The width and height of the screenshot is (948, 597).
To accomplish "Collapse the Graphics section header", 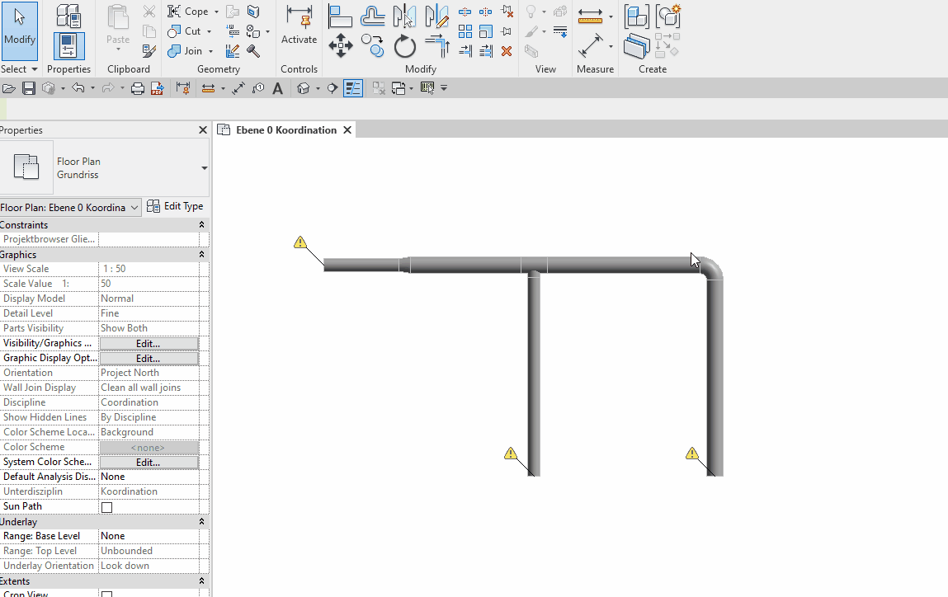I will [200, 254].
